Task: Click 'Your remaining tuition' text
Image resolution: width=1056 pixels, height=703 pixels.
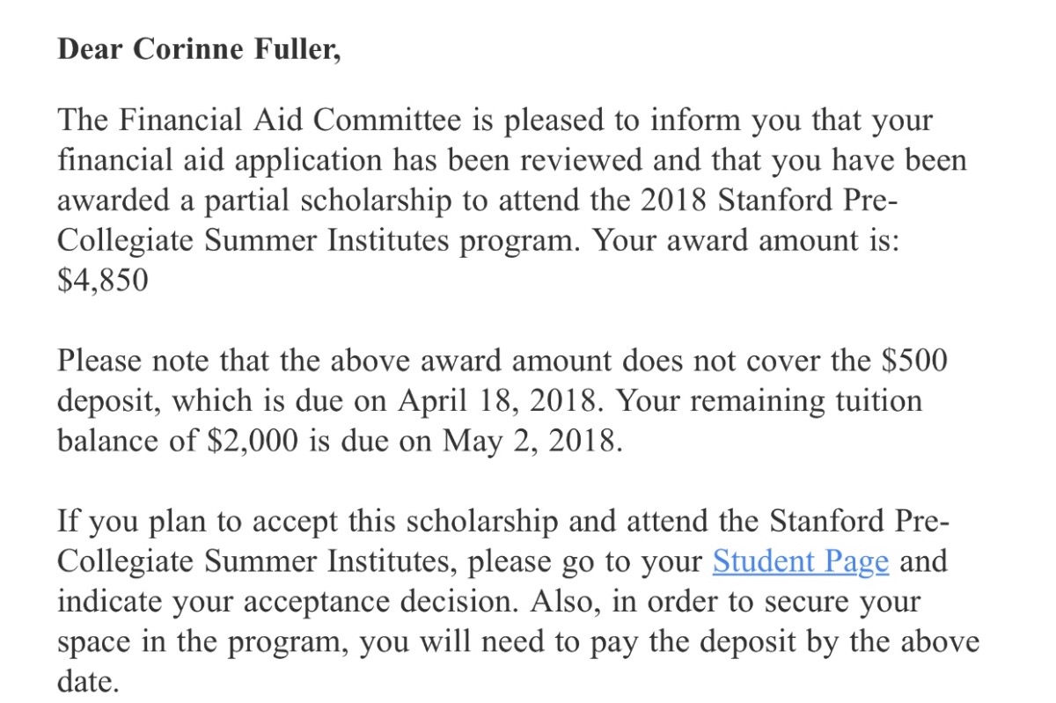Action: (769, 401)
